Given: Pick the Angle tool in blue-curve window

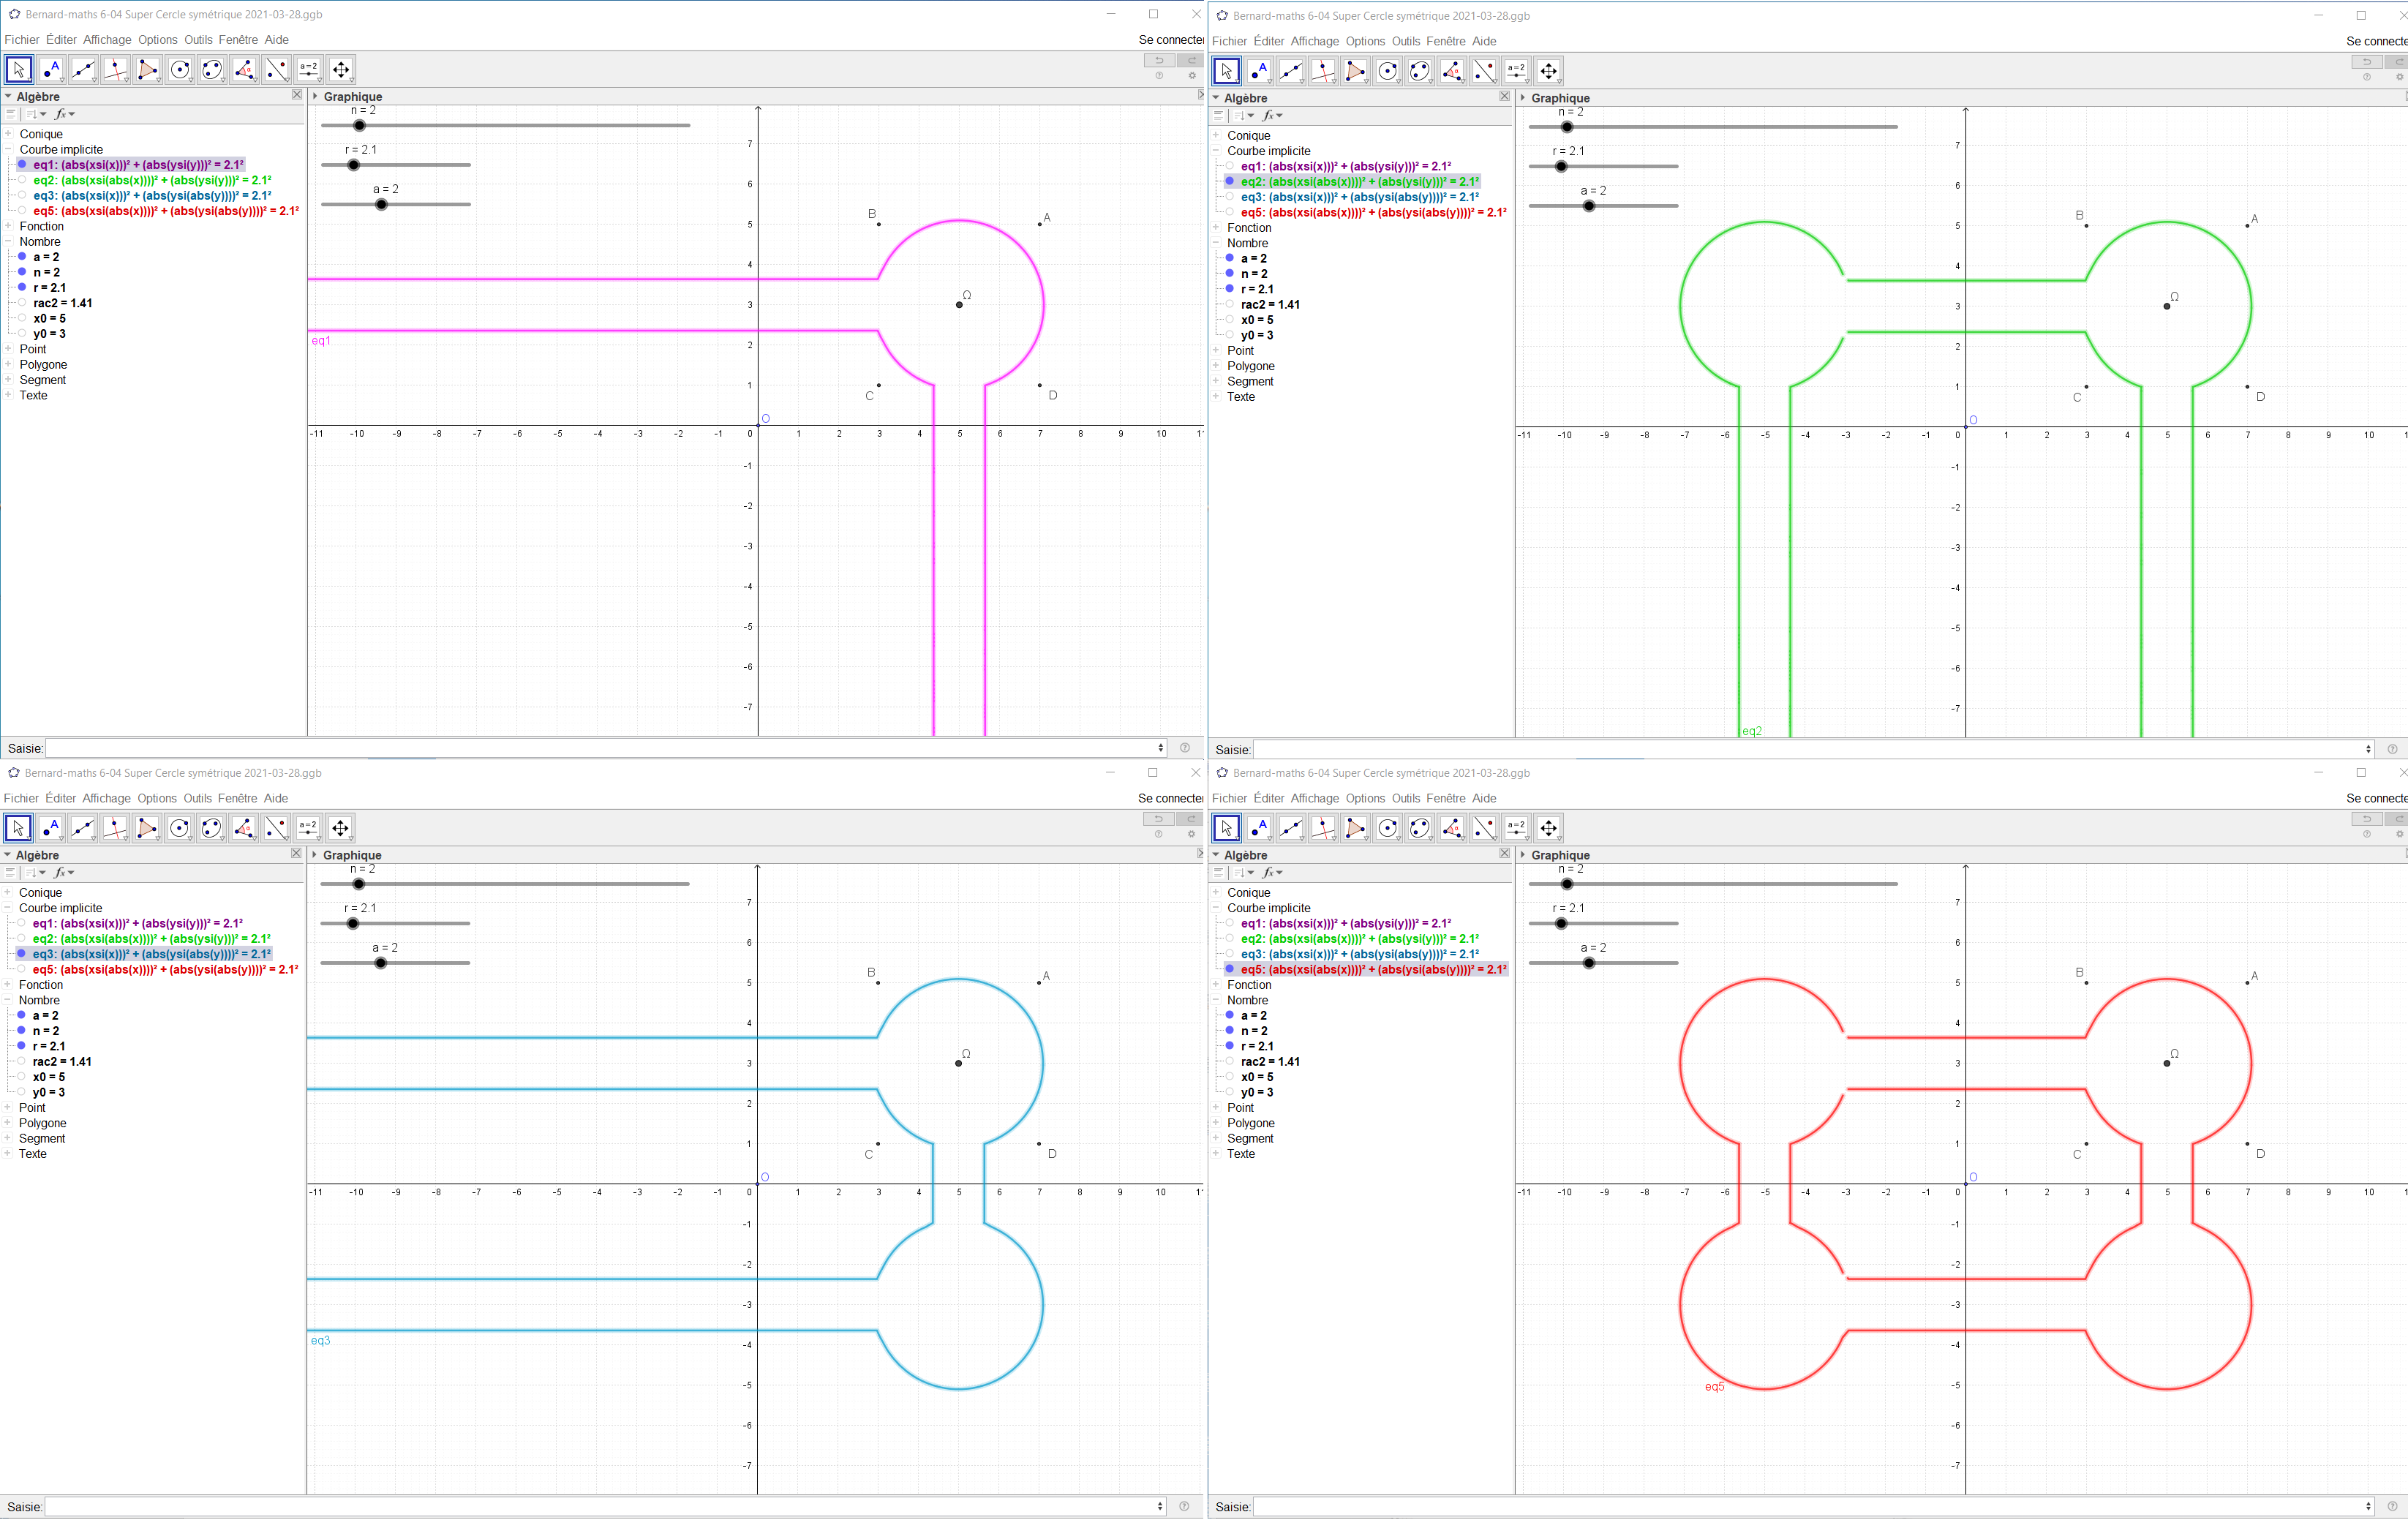Looking at the screenshot, I should tap(243, 828).
